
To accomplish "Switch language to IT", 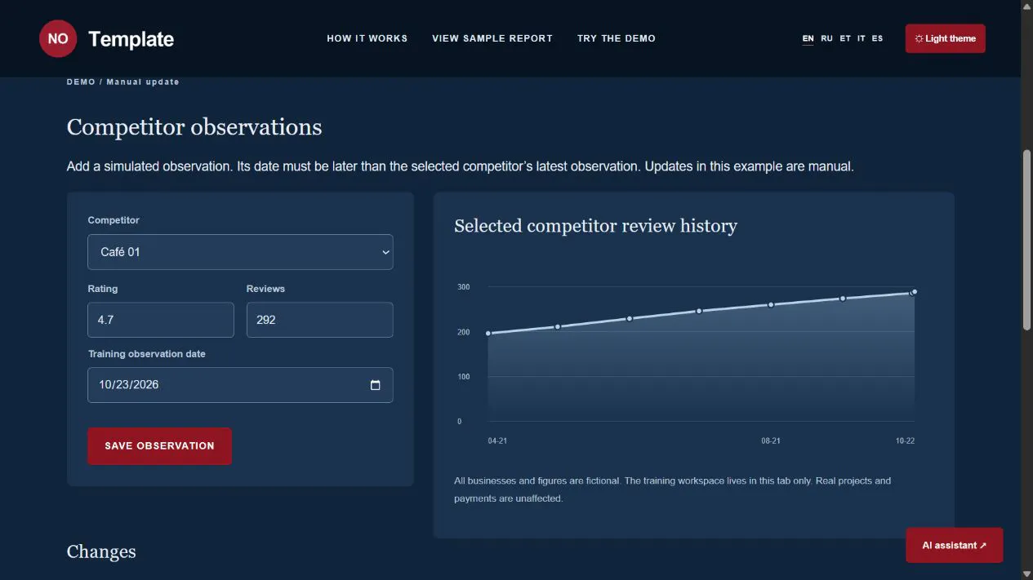I will (x=862, y=38).
